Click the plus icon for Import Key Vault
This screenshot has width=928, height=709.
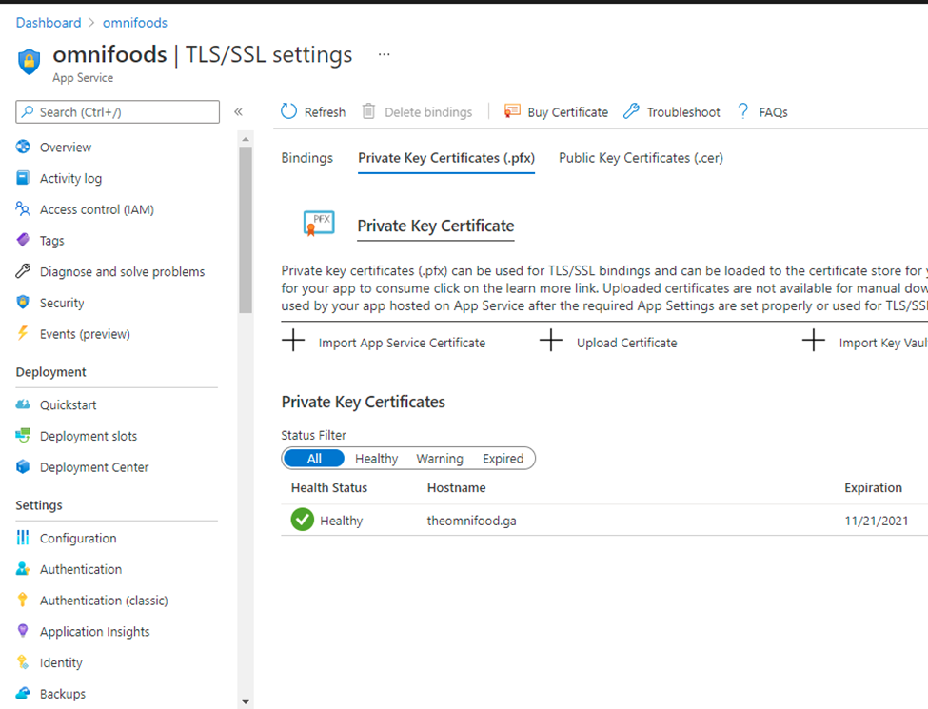coord(813,341)
